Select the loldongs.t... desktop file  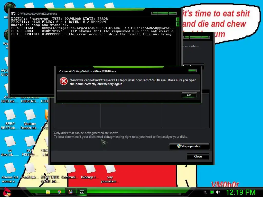[90, 172]
